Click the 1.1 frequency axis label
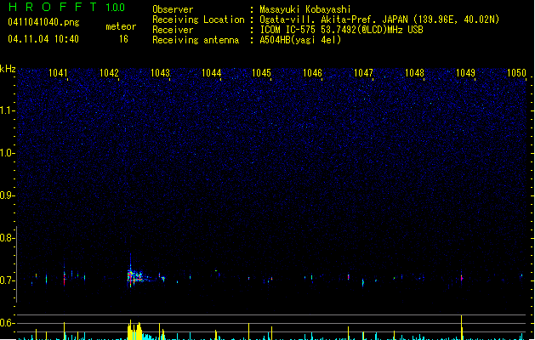 7,110
